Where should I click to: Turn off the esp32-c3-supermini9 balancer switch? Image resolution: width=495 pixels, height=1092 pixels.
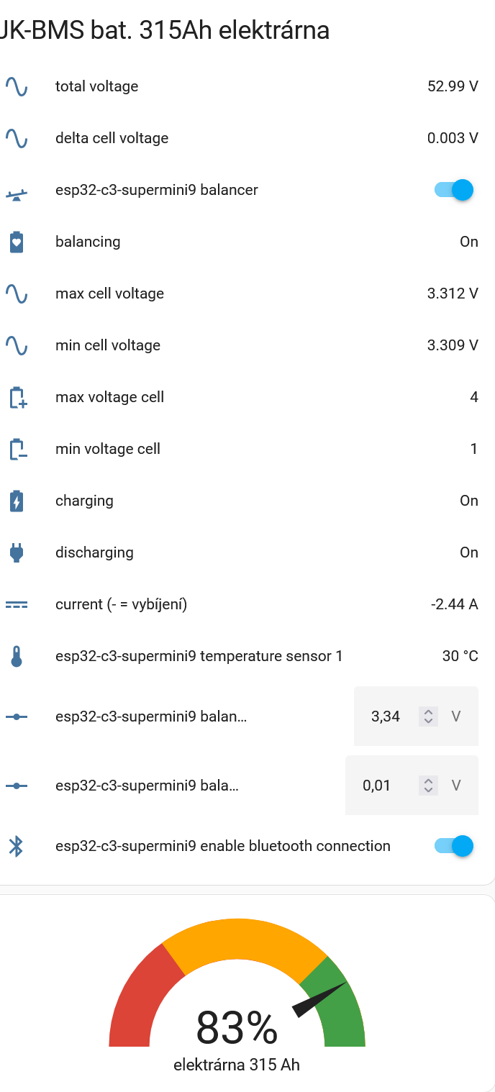pos(454,190)
